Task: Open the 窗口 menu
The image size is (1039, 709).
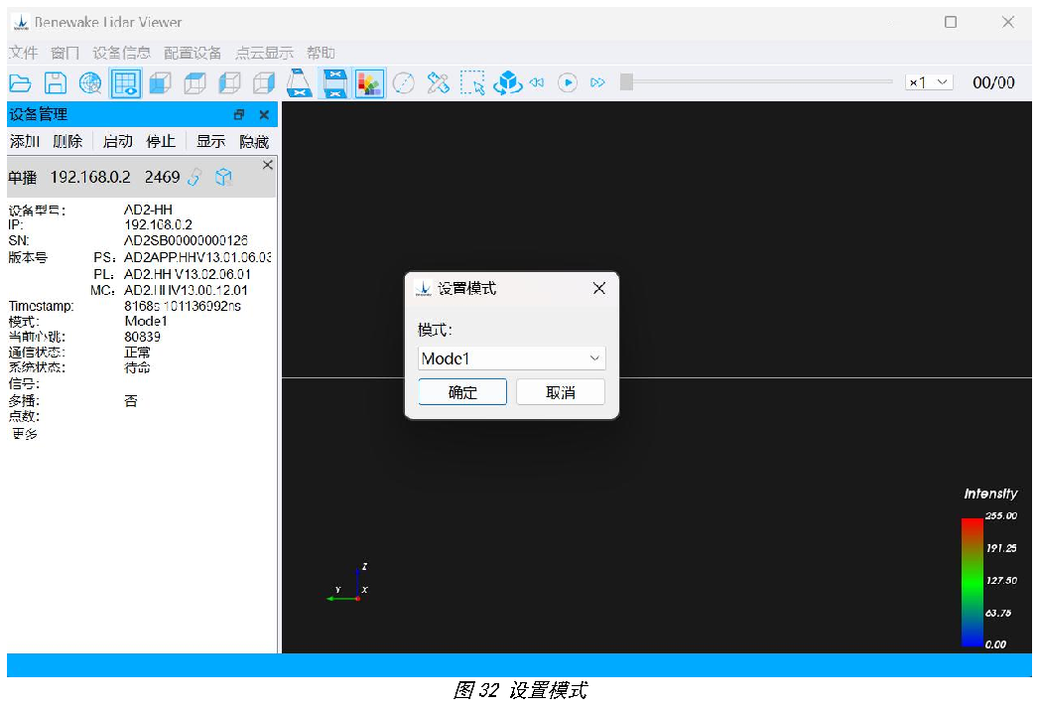Action: [x=65, y=53]
